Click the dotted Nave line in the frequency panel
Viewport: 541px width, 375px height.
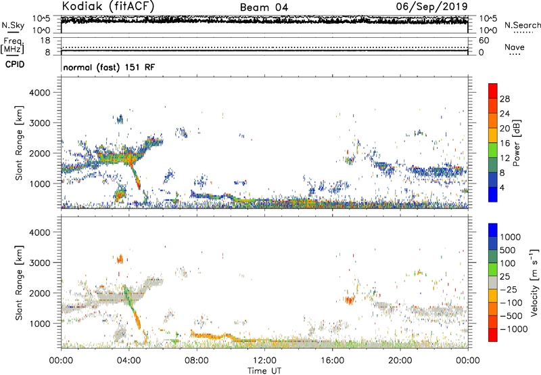[x=264, y=47]
